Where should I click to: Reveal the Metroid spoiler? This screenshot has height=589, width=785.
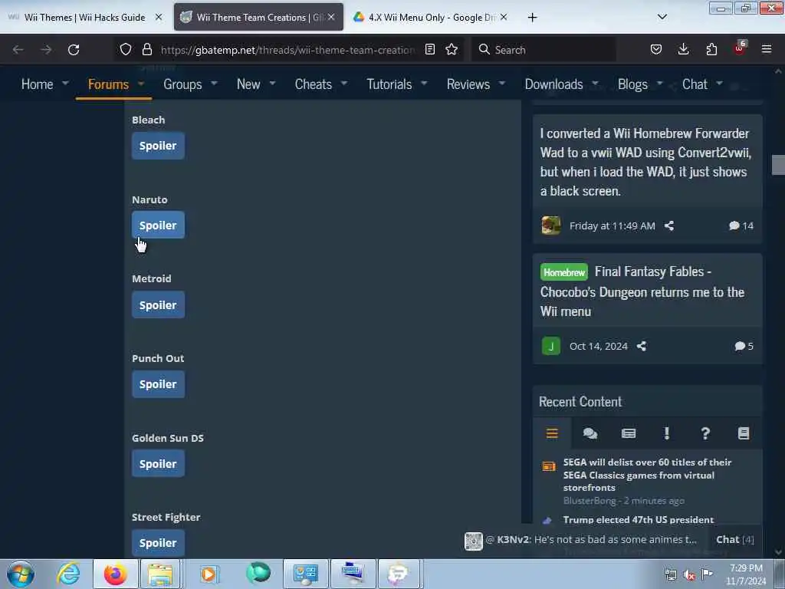(x=158, y=305)
